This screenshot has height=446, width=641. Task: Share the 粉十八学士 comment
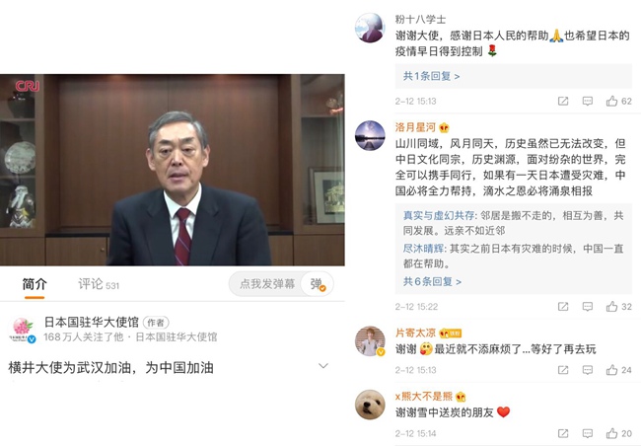563,101
